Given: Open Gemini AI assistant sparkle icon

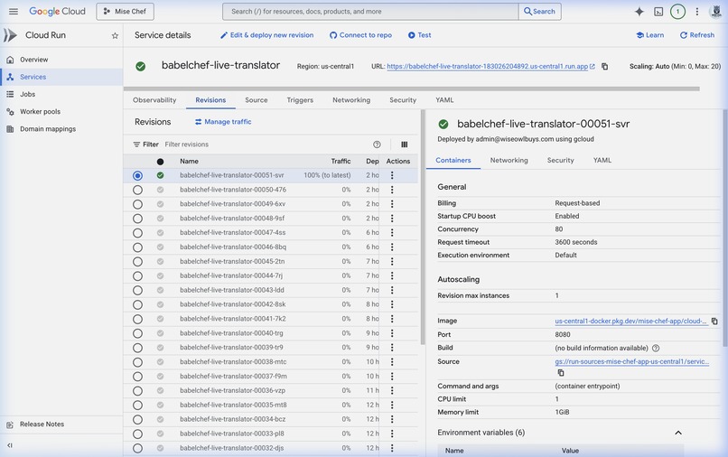Looking at the screenshot, I should pyautogui.click(x=639, y=12).
